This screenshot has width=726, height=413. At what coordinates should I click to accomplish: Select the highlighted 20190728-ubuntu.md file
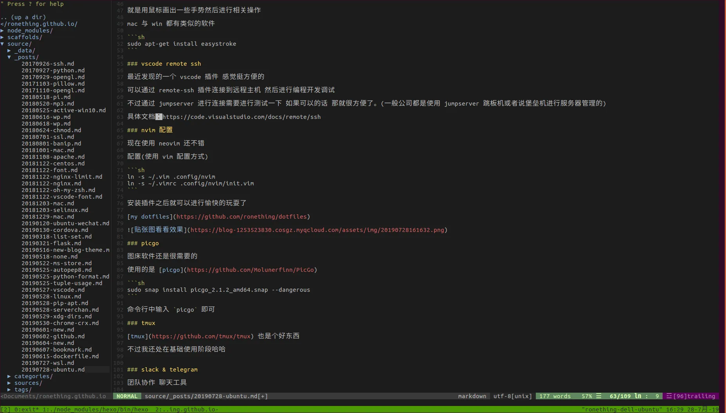(53, 370)
